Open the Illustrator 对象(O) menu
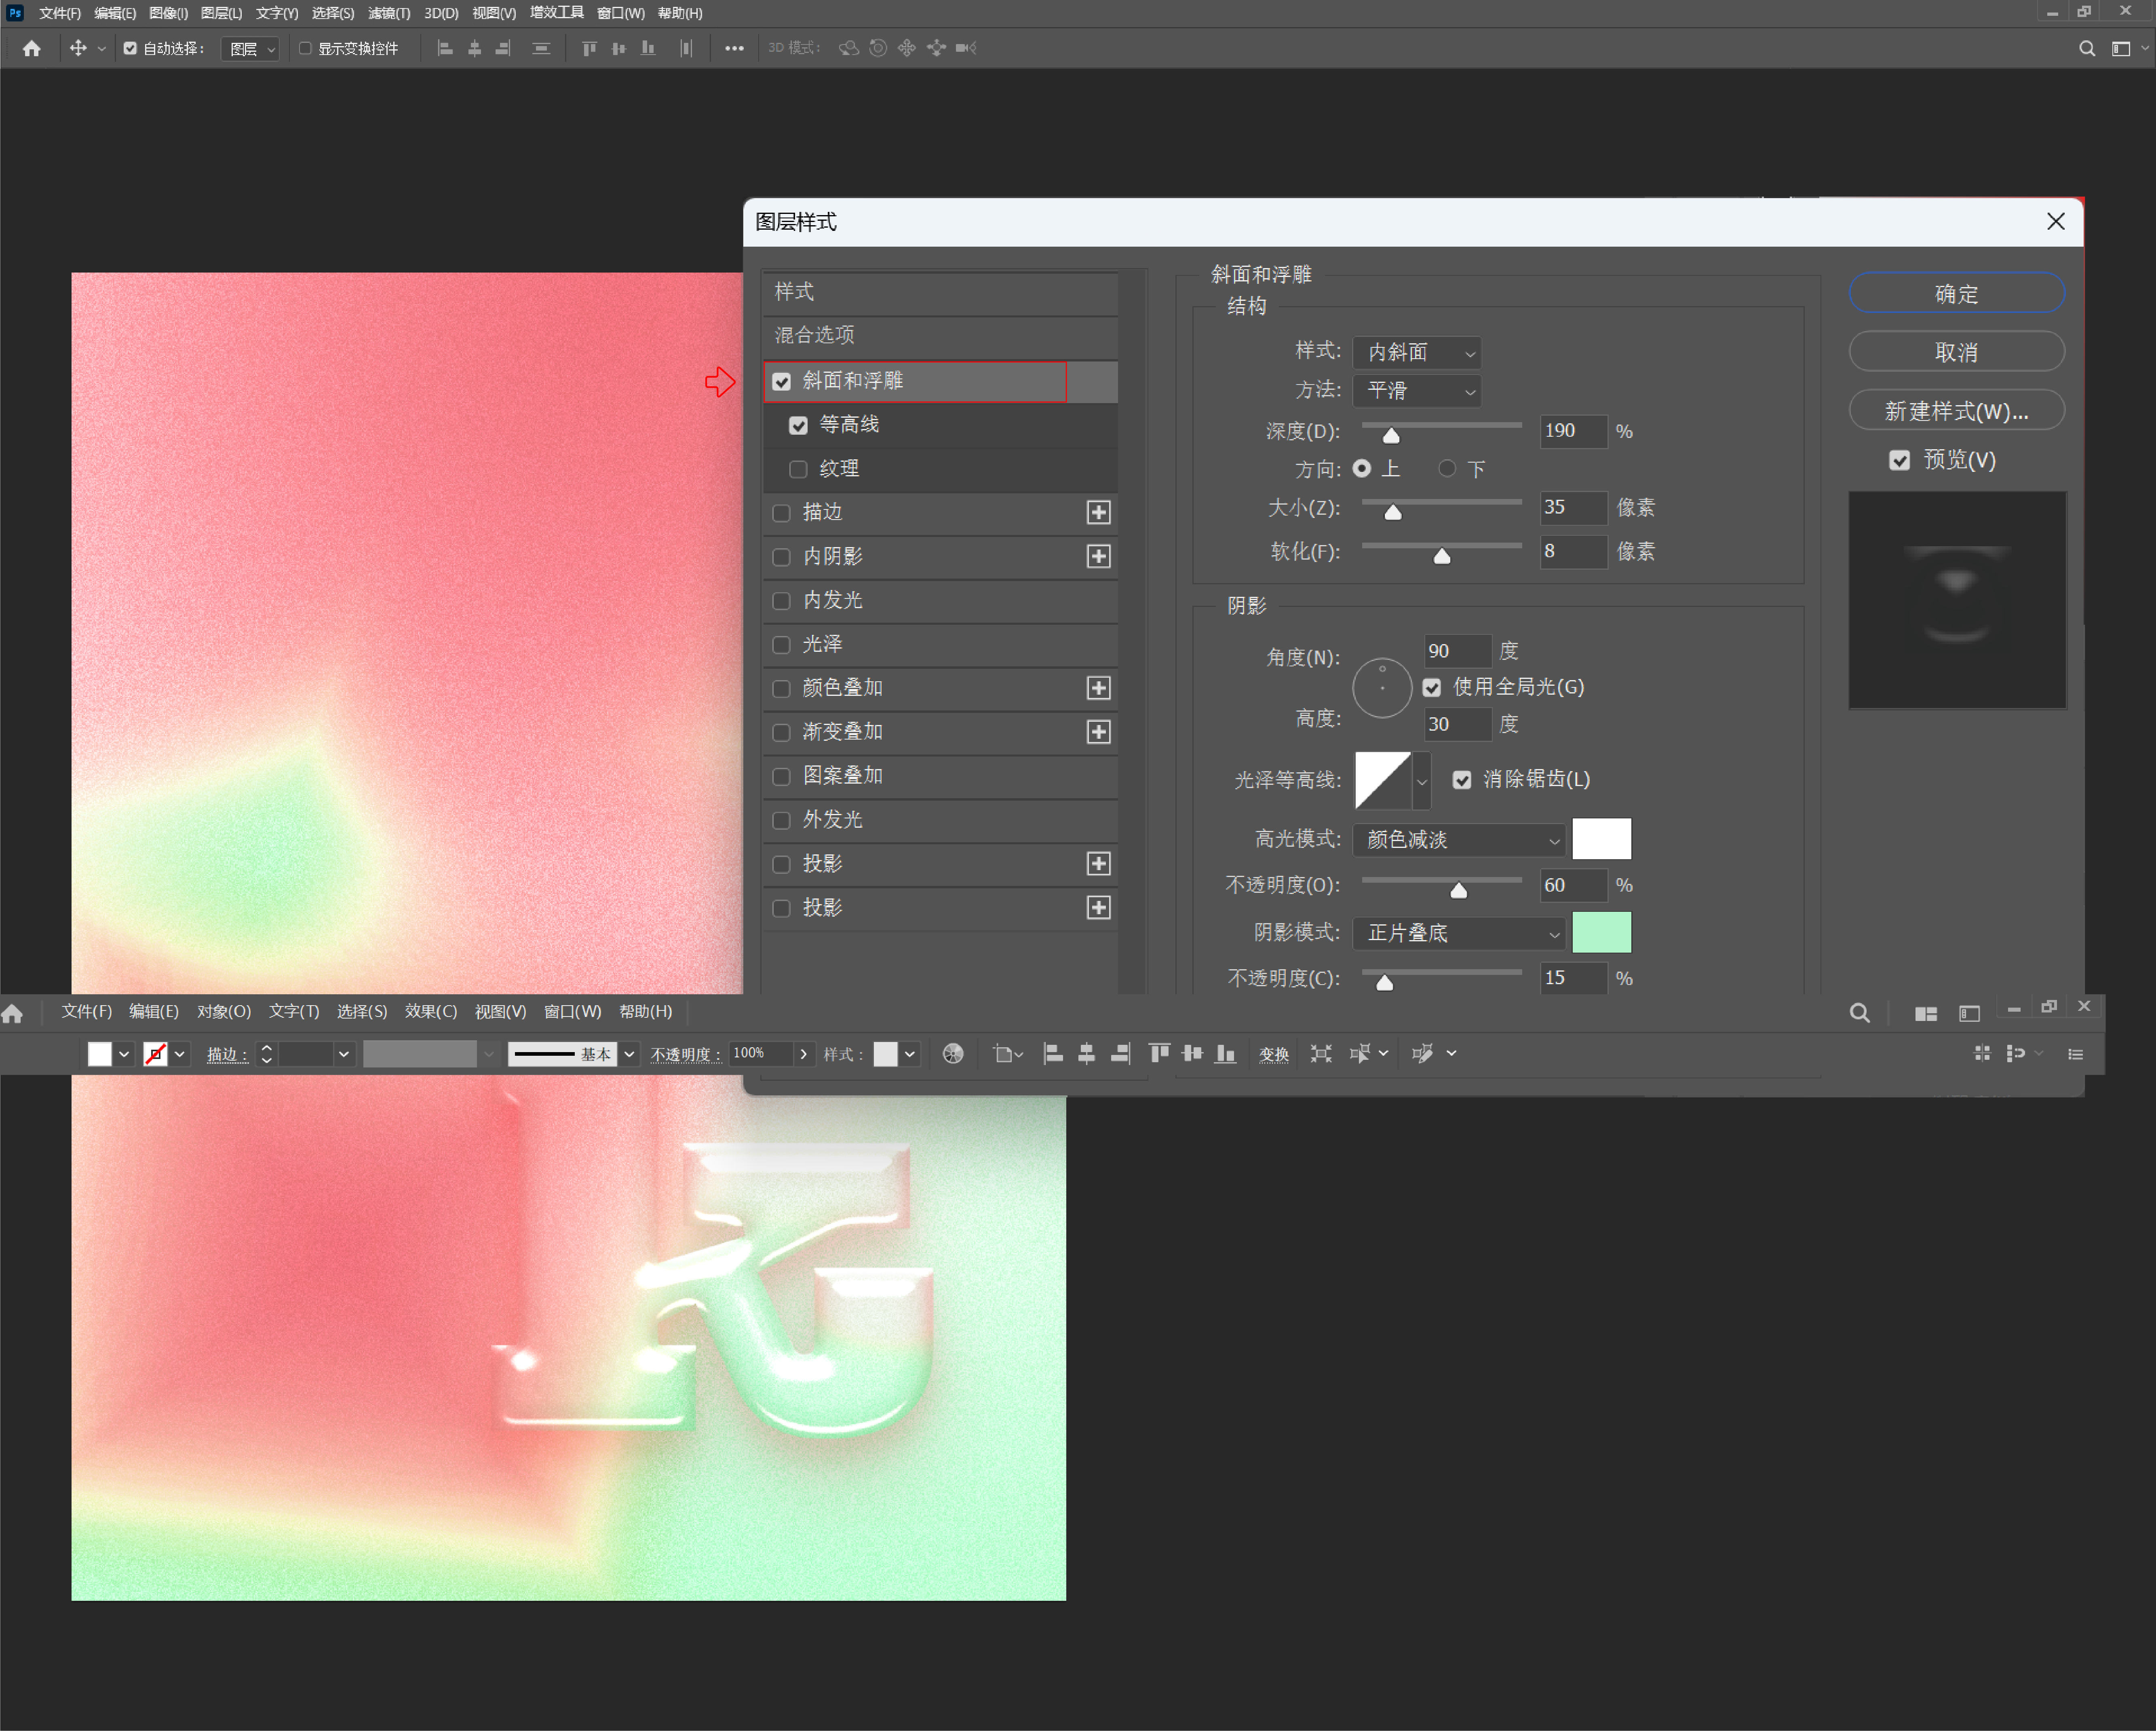The width and height of the screenshot is (2156, 1731). pos(224,1012)
